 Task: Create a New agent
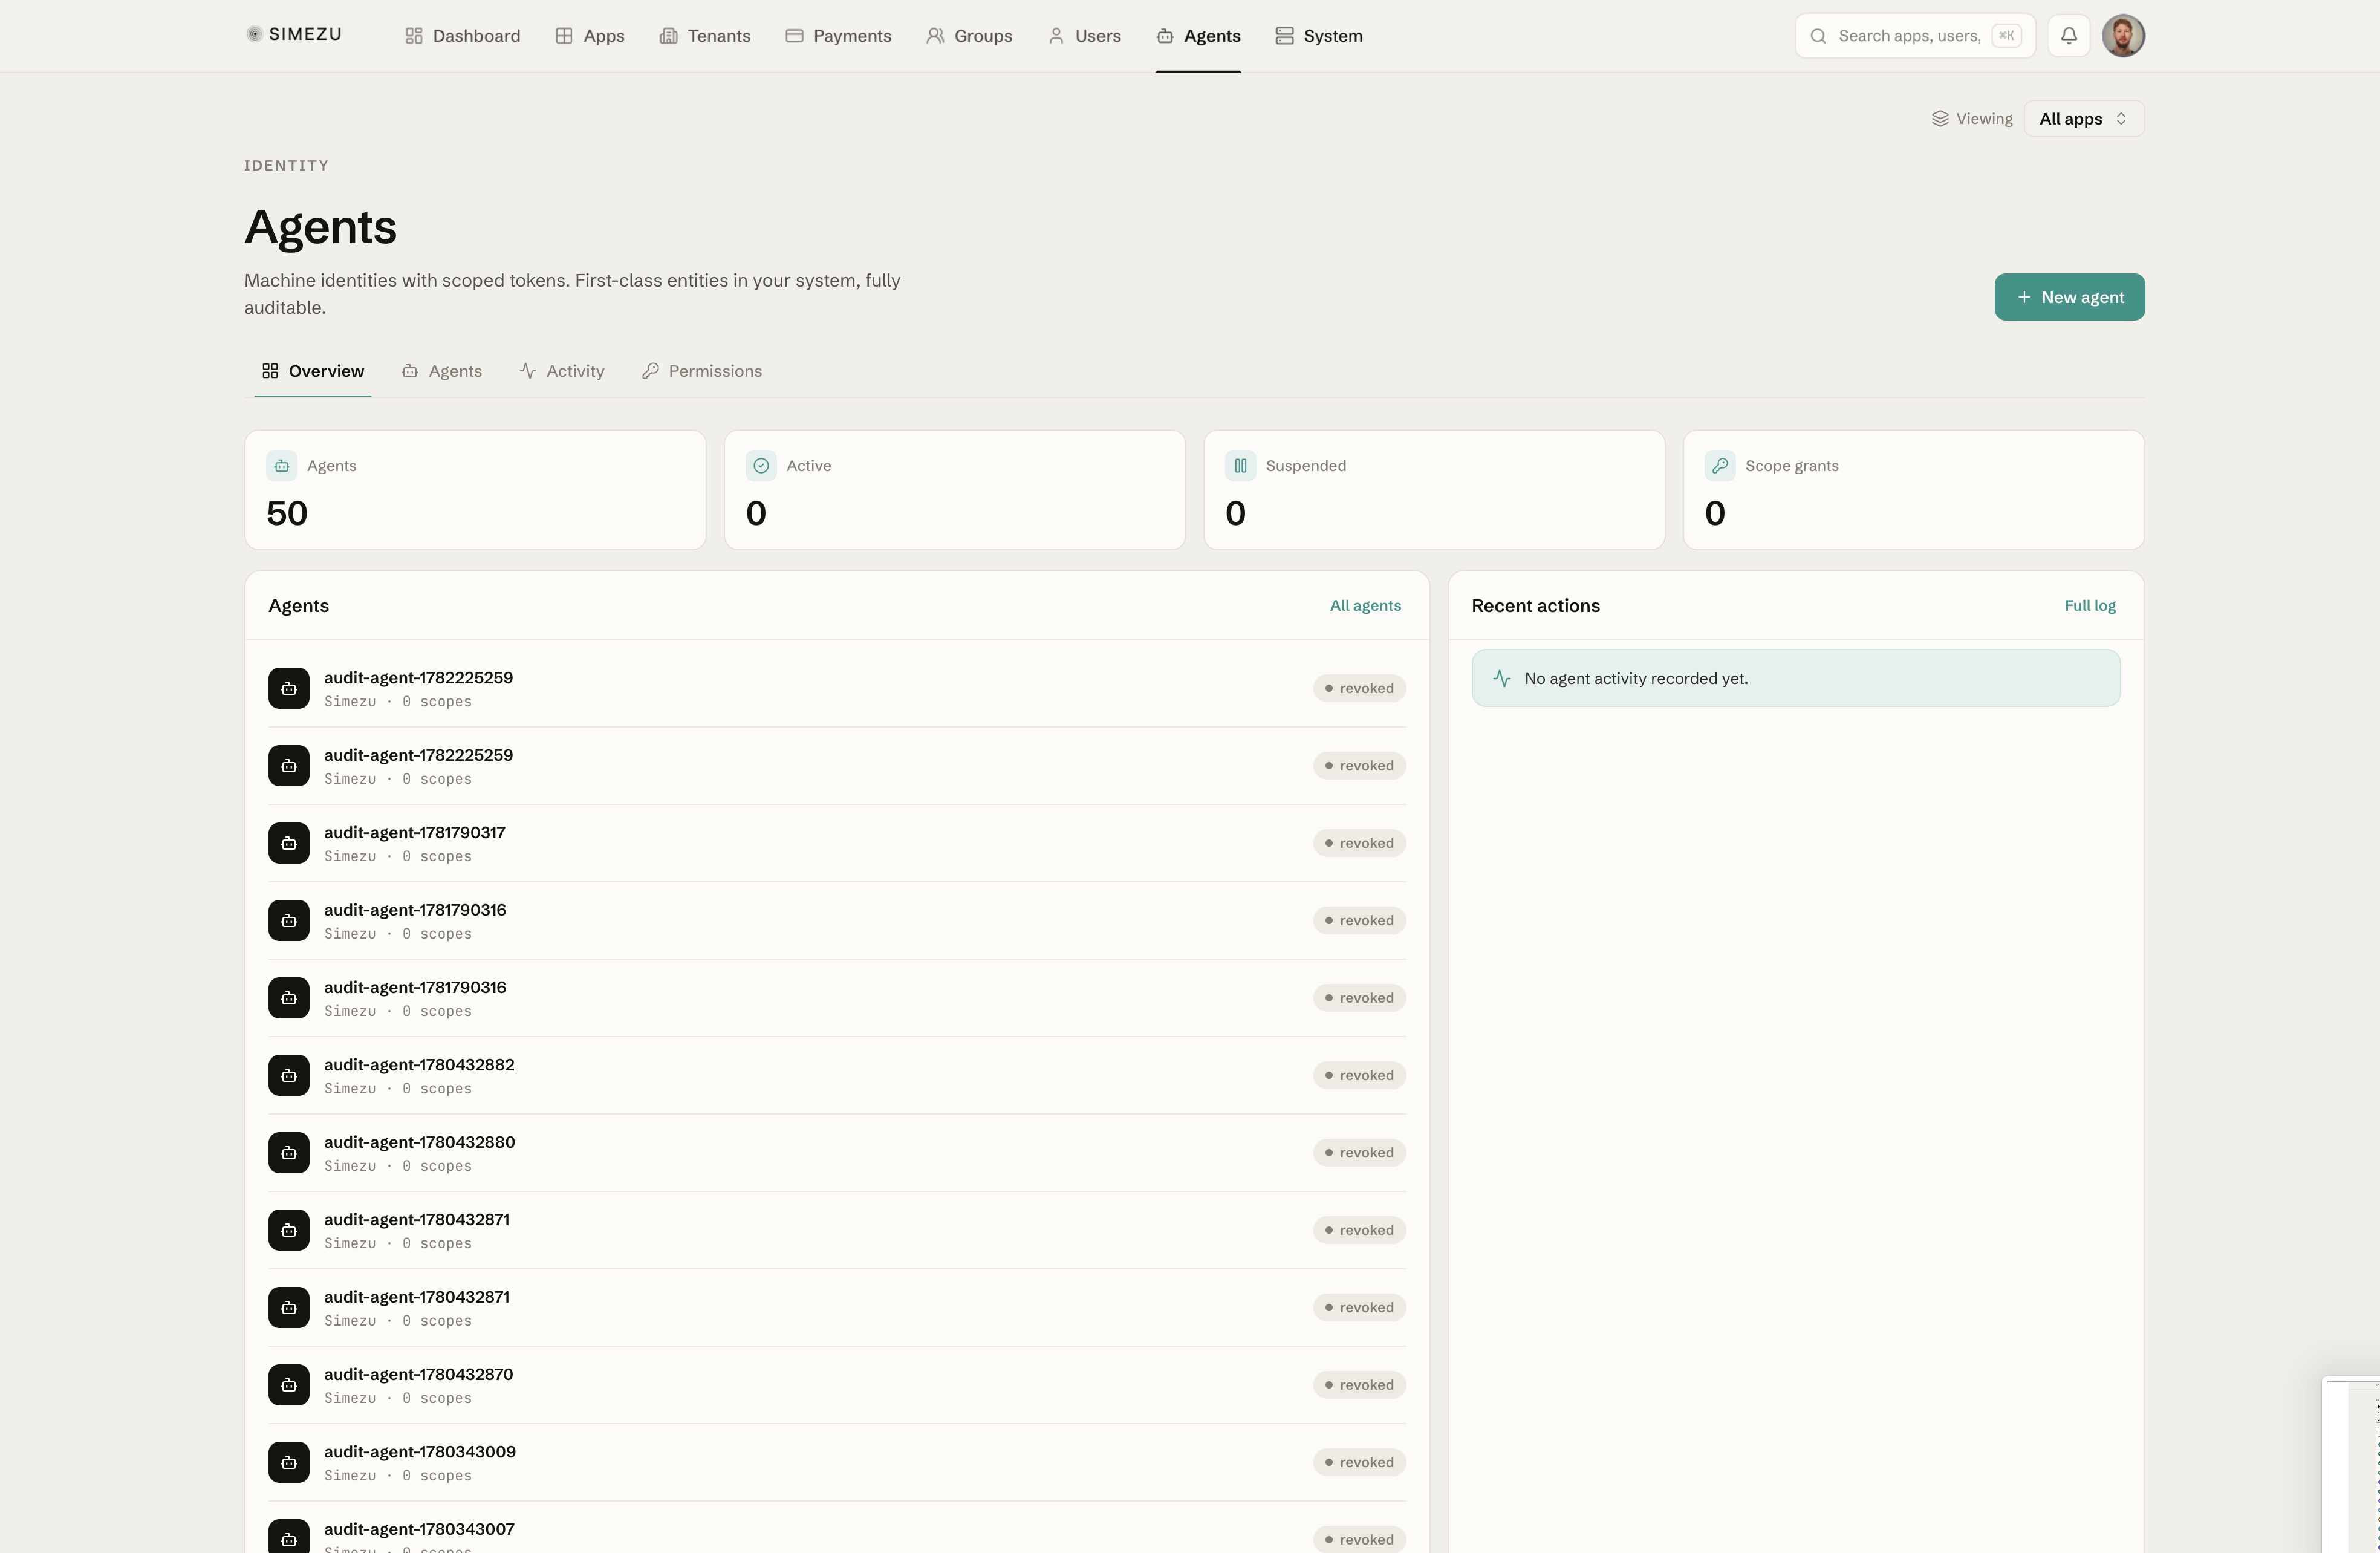click(x=2069, y=297)
